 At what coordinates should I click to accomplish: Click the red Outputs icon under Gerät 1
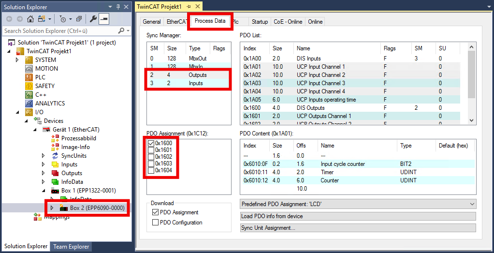pos(56,173)
